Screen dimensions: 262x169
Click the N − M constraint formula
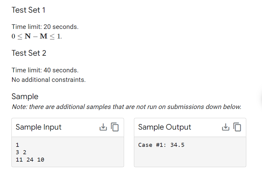[x=37, y=36]
